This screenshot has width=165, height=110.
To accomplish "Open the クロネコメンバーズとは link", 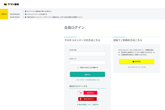I will [x=137, y=67].
